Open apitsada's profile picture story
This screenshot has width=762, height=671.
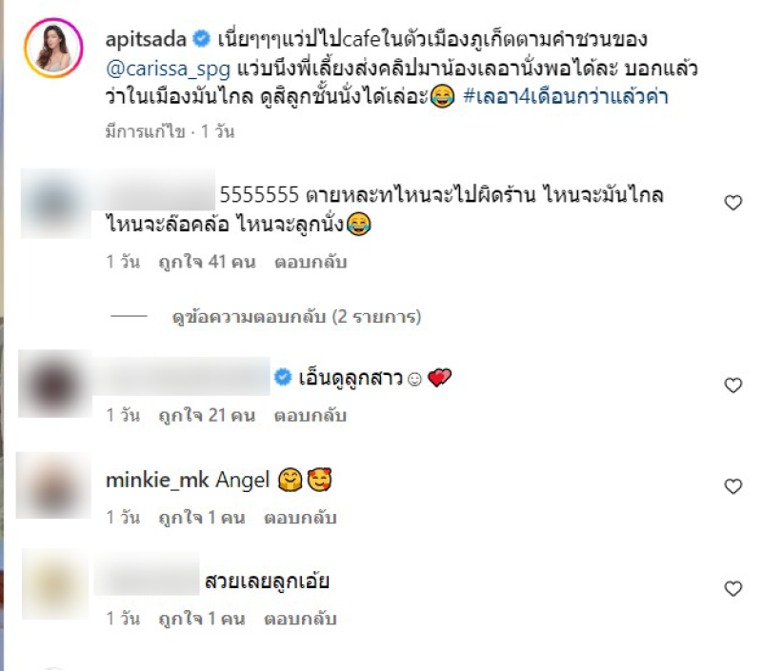(53, 49)
